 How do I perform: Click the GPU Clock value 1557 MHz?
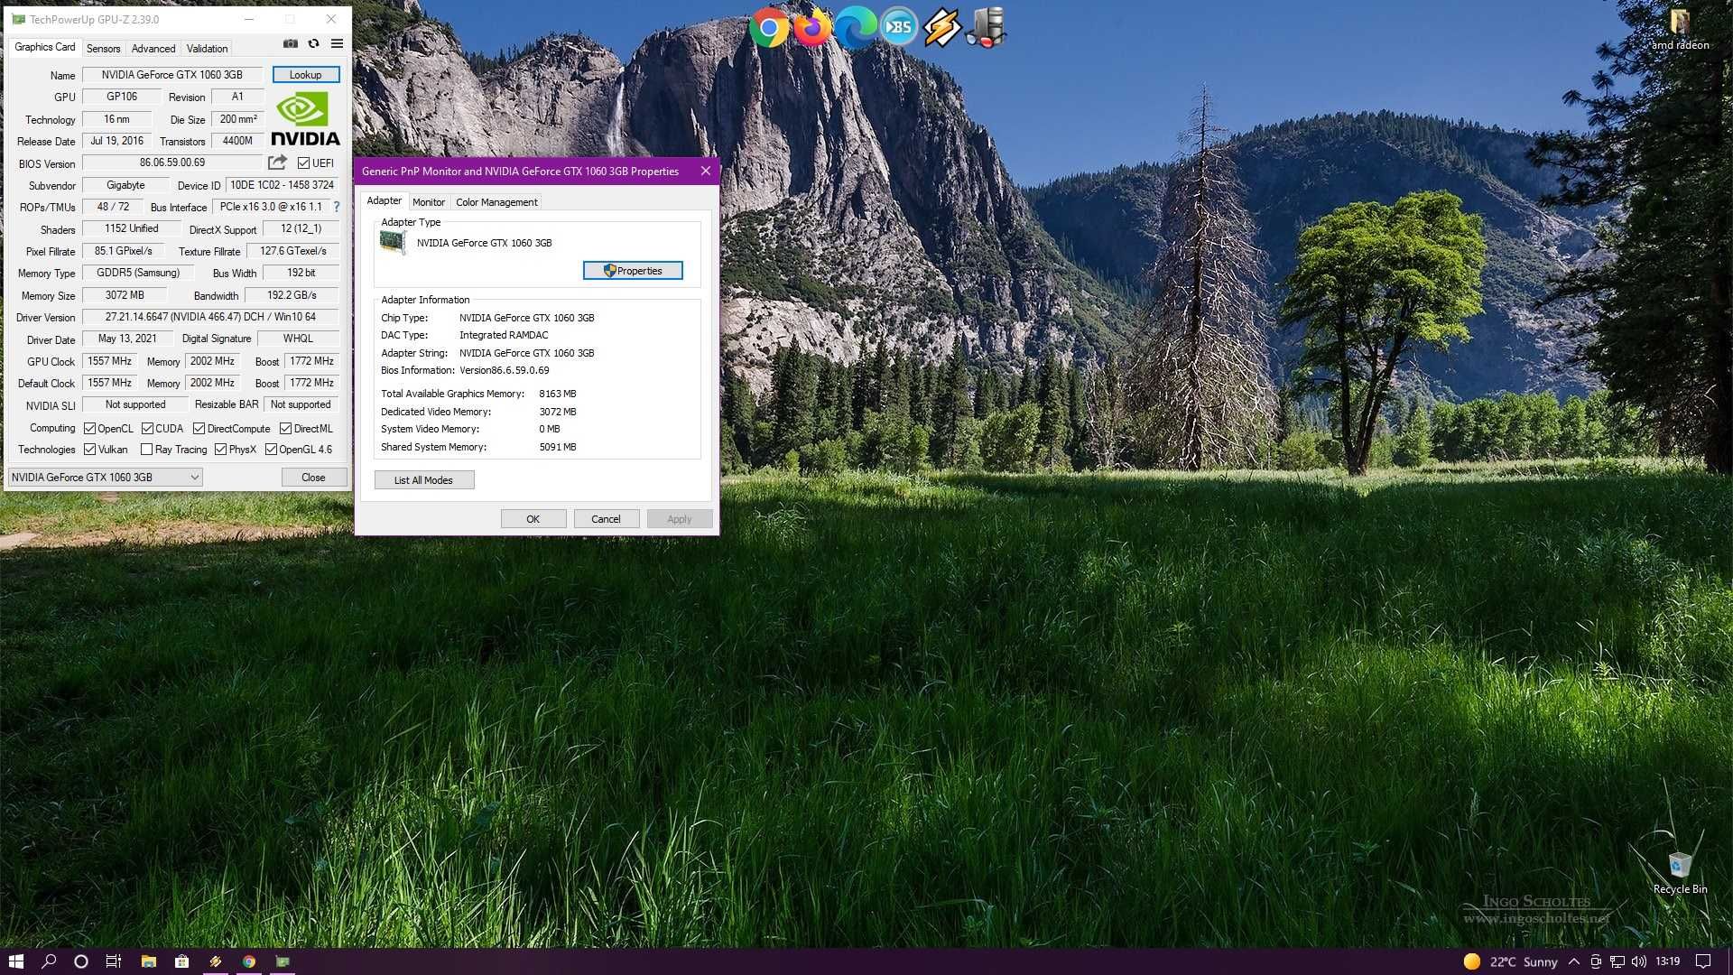[109, 361]
